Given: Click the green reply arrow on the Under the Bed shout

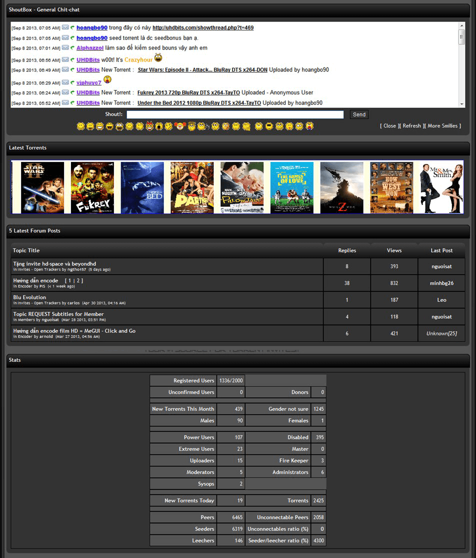Looking at the screenshot, I should [x=72, y=103].
